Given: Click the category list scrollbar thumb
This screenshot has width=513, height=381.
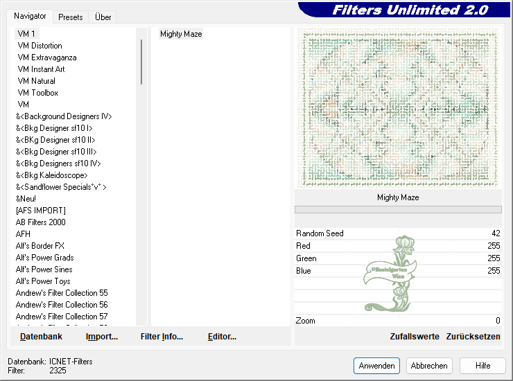Looking at the screenshot, I should pyautogui.click(x=141, y=62).
